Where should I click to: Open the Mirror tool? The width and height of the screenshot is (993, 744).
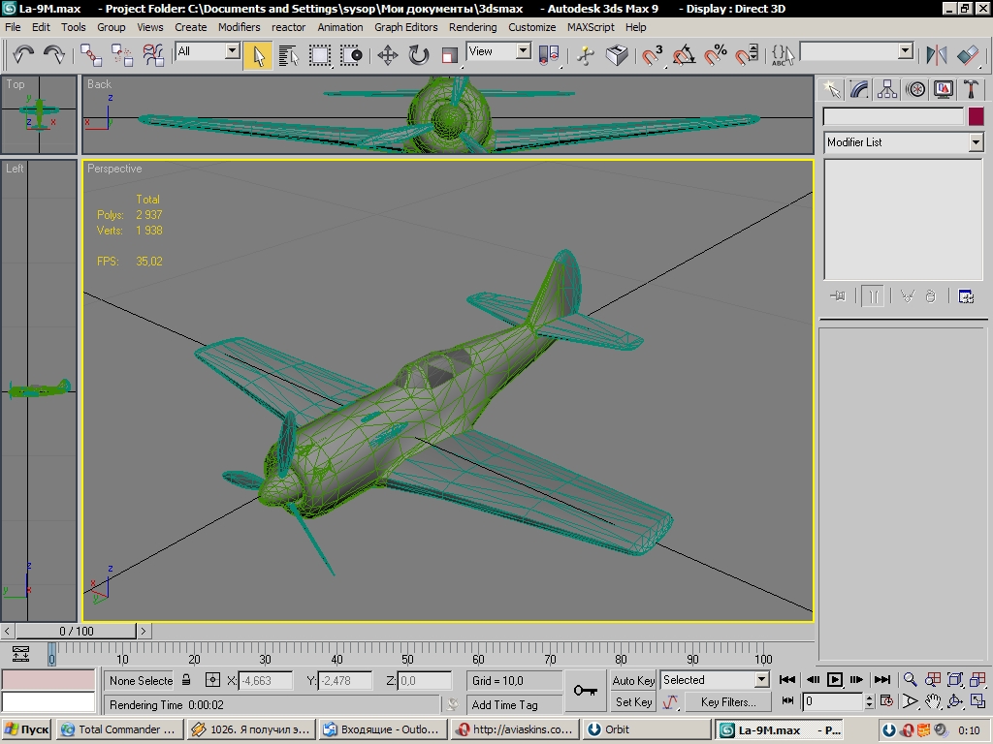click(x=936, y=55)
